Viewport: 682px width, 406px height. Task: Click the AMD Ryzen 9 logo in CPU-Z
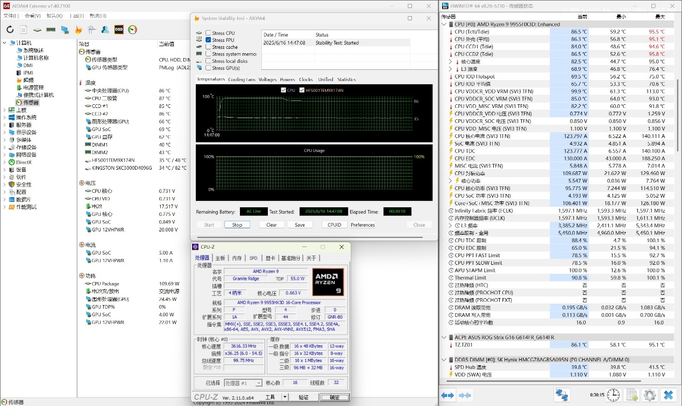coord(328,282)
